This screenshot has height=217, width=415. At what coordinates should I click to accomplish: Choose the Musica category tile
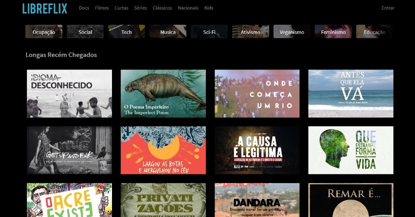(x=168, y=32)
